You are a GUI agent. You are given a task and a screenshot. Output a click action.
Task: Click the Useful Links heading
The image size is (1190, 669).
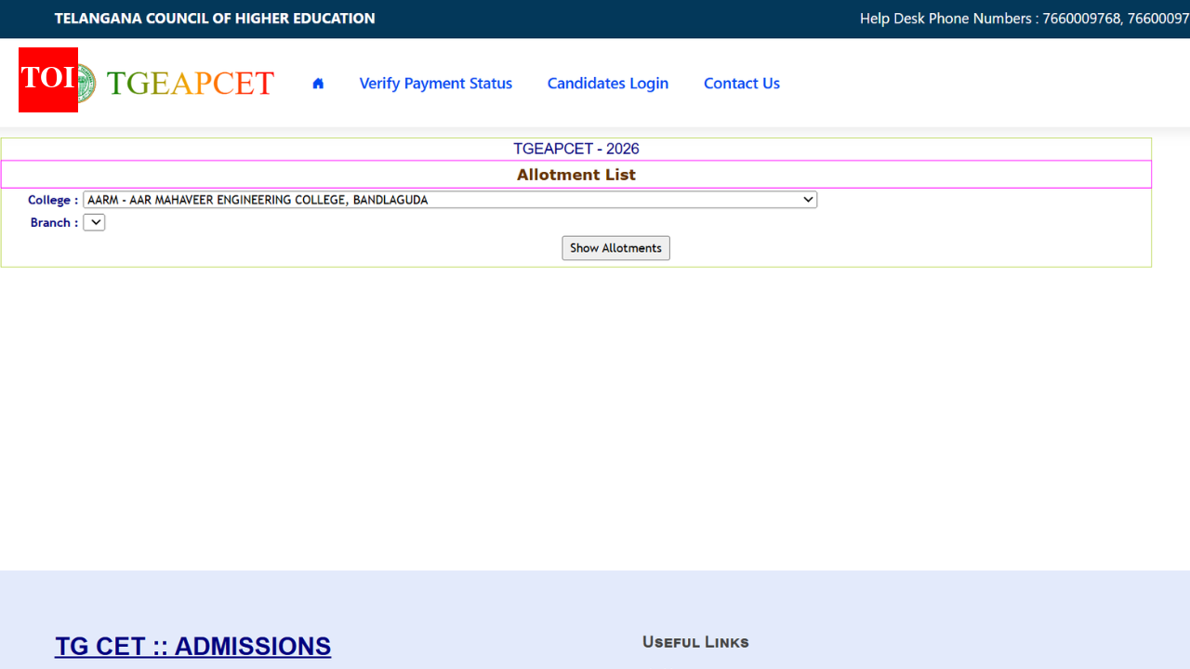695,642
